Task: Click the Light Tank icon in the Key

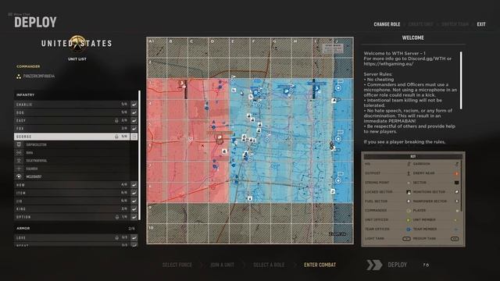Action: [406, 239]
